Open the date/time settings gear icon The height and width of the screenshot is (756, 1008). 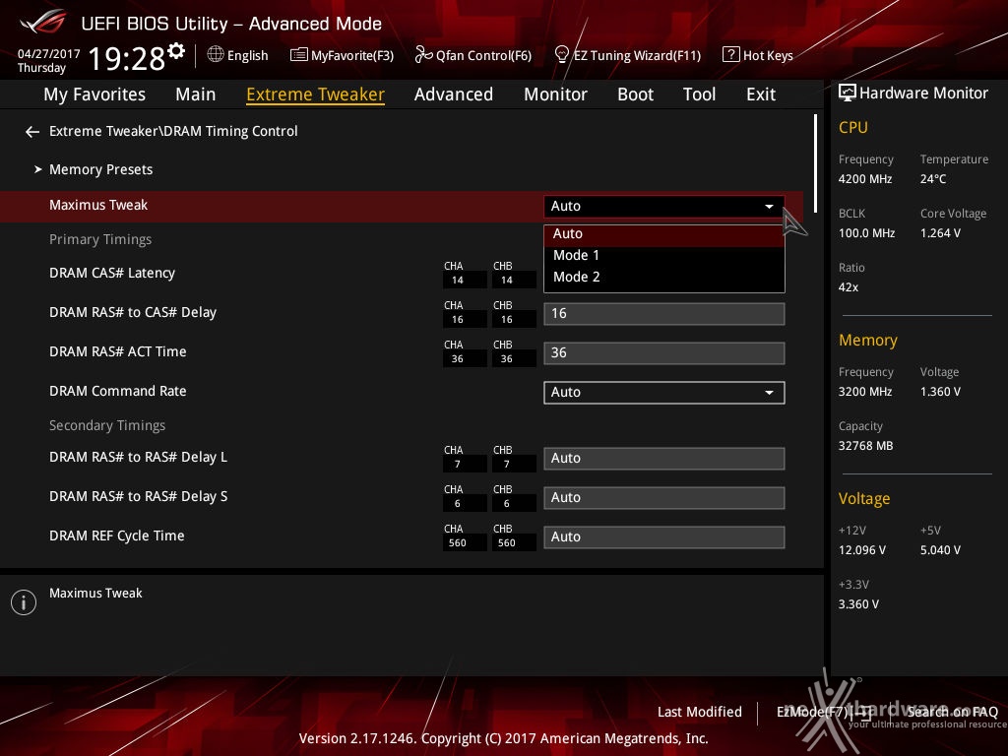(176, 51)
